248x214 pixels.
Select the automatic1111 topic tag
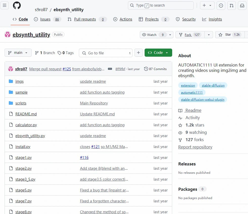[192, 92]
